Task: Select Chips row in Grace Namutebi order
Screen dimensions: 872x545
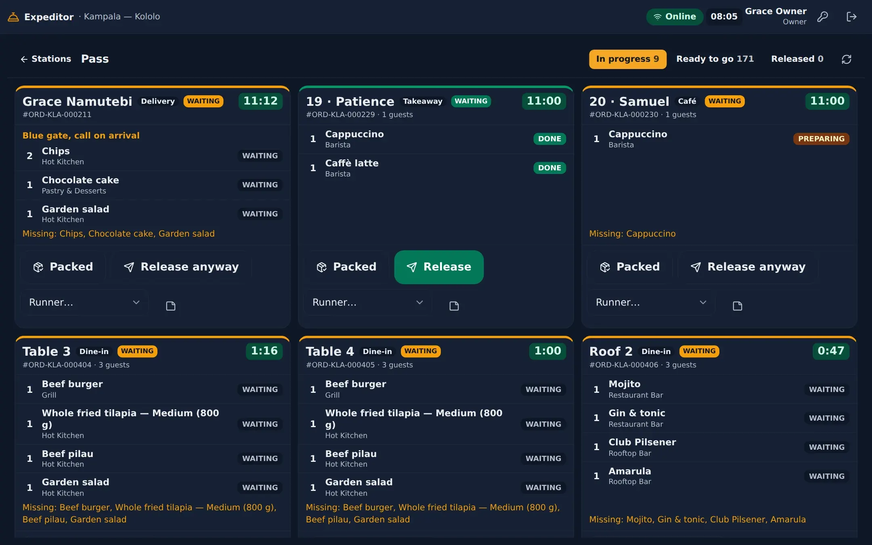Action: point(153,156)
